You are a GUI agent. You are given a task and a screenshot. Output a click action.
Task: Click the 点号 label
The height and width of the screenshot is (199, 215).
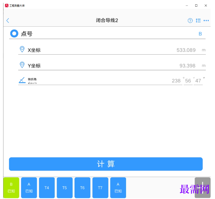click(27, 34)
